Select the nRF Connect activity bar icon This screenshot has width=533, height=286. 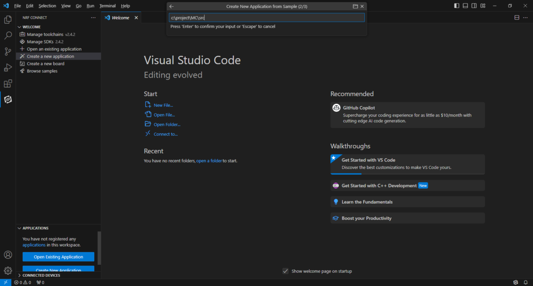click(8, 99)
